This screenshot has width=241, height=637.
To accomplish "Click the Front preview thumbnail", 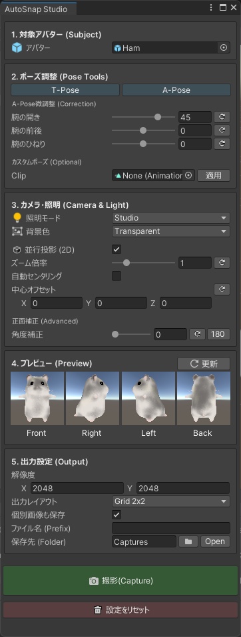I will [37, 398].
